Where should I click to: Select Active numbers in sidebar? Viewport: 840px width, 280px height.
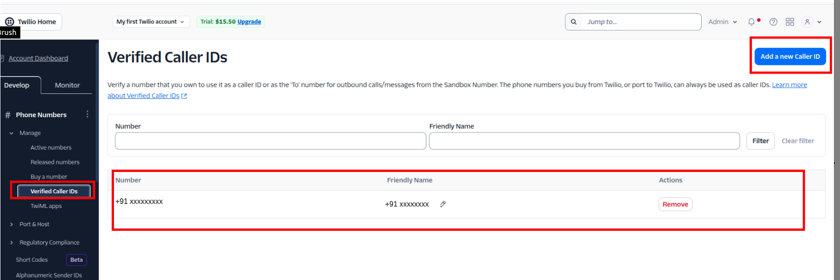(51, 148)
